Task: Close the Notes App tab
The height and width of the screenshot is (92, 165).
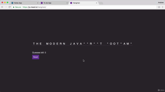Action: pos(38,3)
